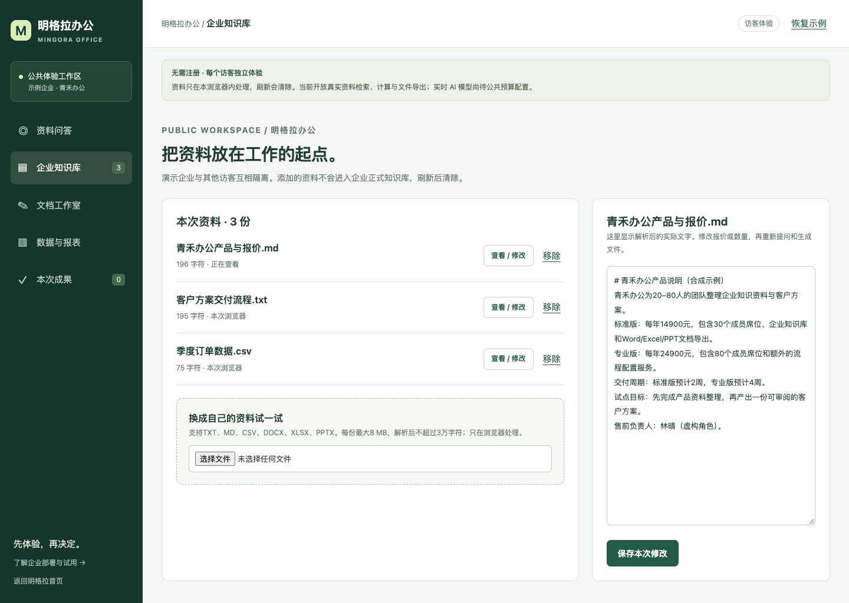Click the green M logo icon
This screenshot has height=603, width=849.
point(21,31)
